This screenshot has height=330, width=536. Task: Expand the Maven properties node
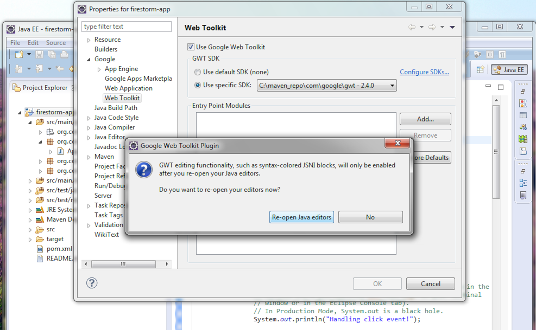click(x=89, y=157)
